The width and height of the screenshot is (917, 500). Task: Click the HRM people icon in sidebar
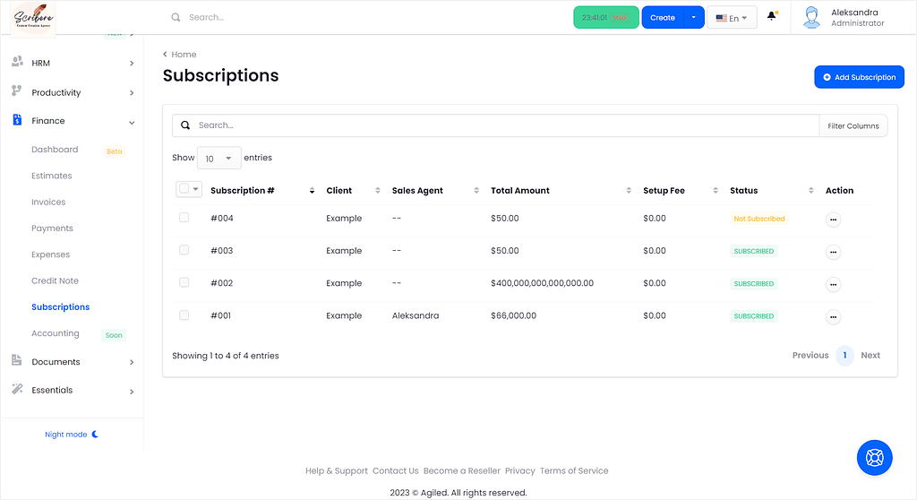click(x=18, y=62)
